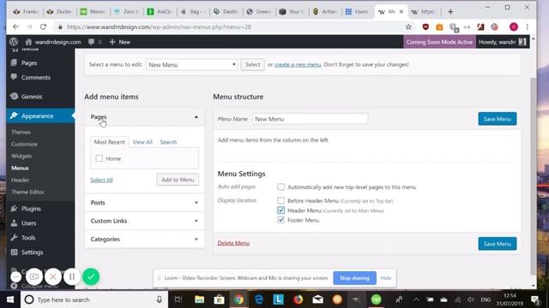Open the comments bubble in admin bar
The width and height of the screenshot is (549, 308).
[x=92, y=42]
